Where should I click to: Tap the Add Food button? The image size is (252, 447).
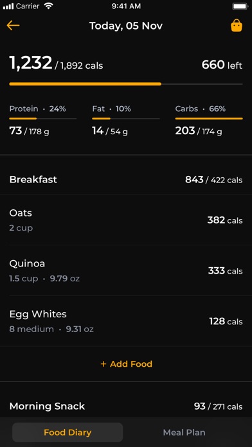126,364
